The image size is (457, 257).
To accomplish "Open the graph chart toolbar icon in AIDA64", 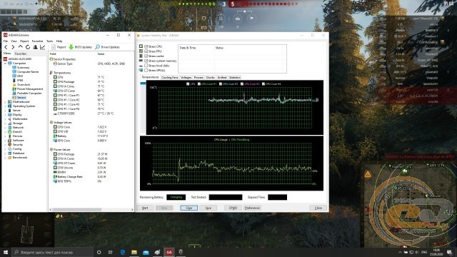I will click(x=43, y=47).
